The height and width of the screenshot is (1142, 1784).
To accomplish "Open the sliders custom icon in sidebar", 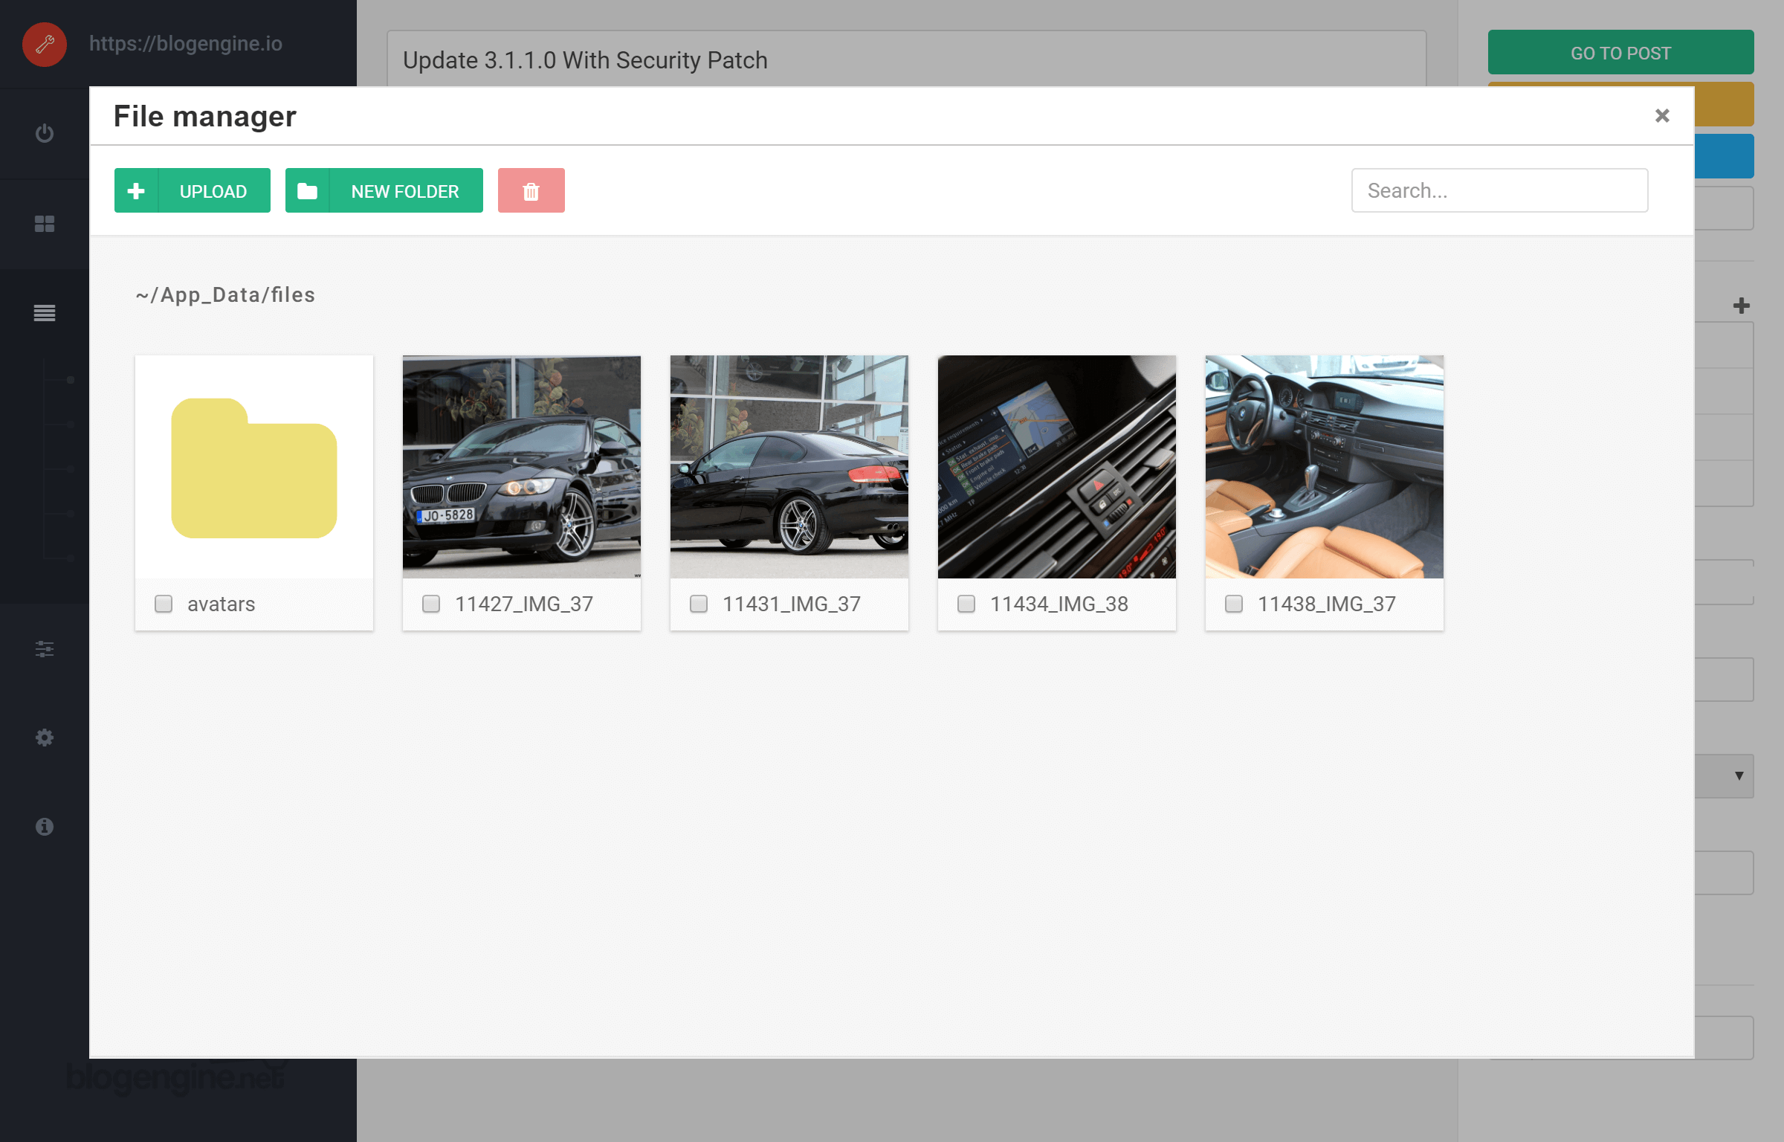I will point(45,649).
